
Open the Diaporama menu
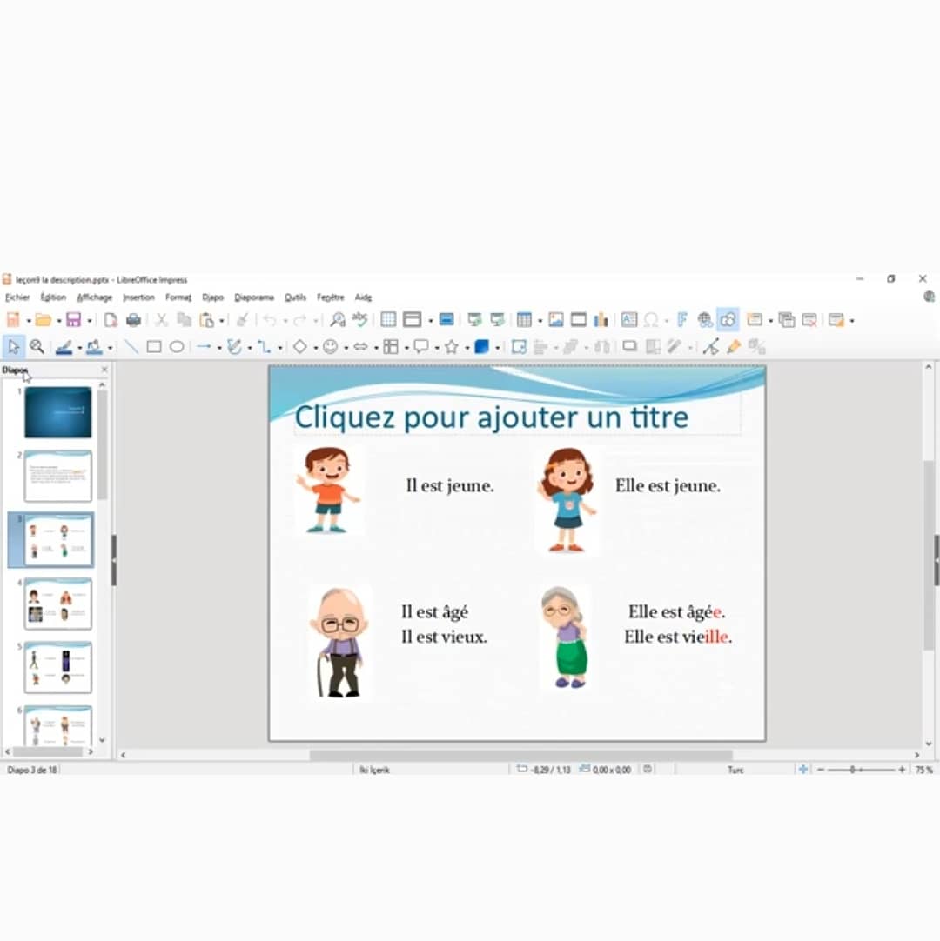(x=254, y=297)
